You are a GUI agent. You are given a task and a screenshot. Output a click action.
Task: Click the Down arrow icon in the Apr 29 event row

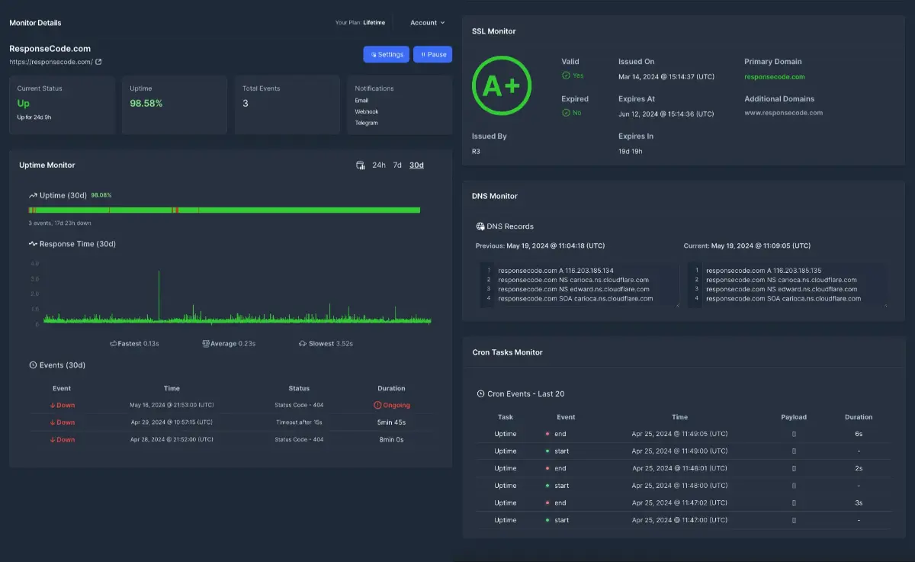click(x=53, y=422)
